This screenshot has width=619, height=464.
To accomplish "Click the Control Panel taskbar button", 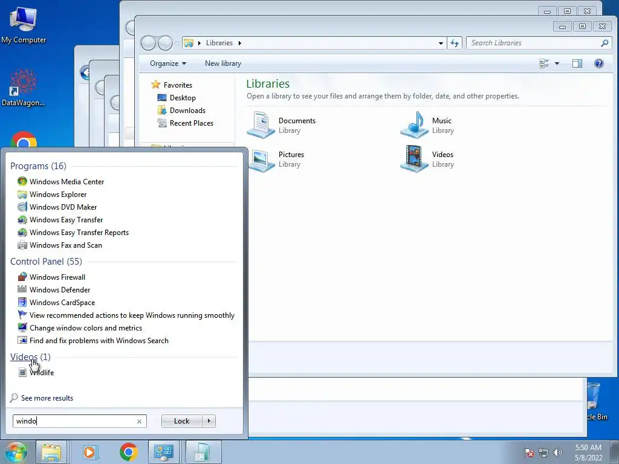I will (164, 452).
